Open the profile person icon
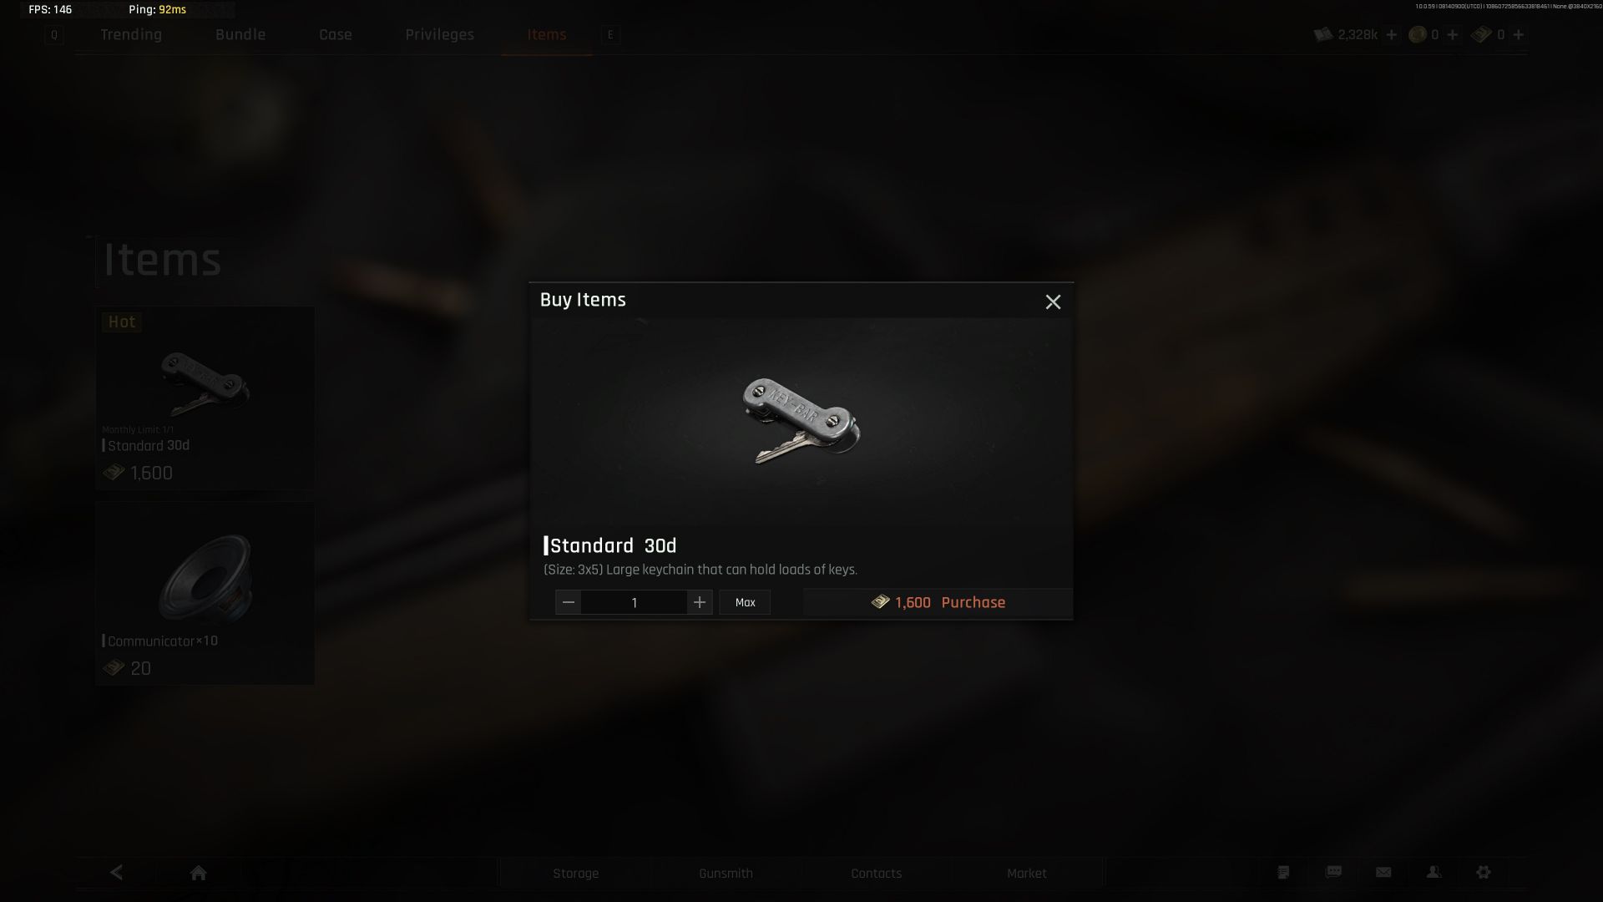 click(x=1434, y=872)
